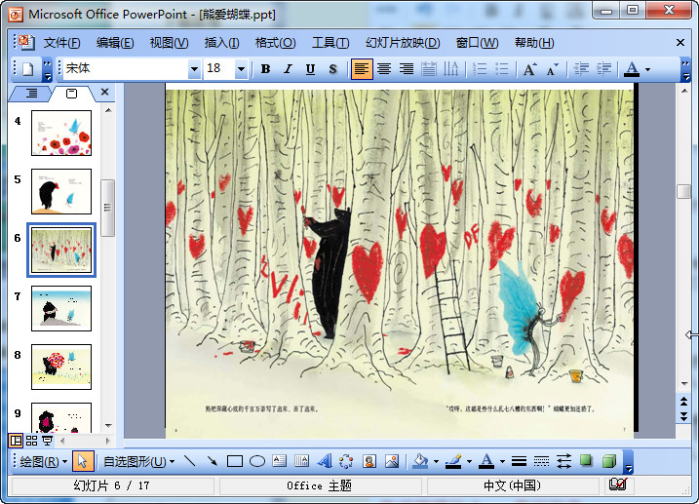Toggle Bold formatting
The width and height of the screenshot is (699, 504).
[265, 69]
